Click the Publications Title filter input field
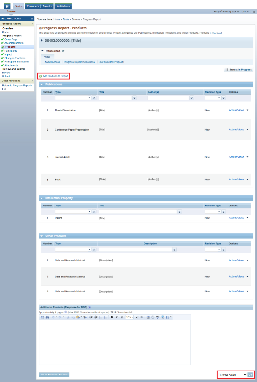The width and height of the screenshot is (257, 382). [115, 98]
